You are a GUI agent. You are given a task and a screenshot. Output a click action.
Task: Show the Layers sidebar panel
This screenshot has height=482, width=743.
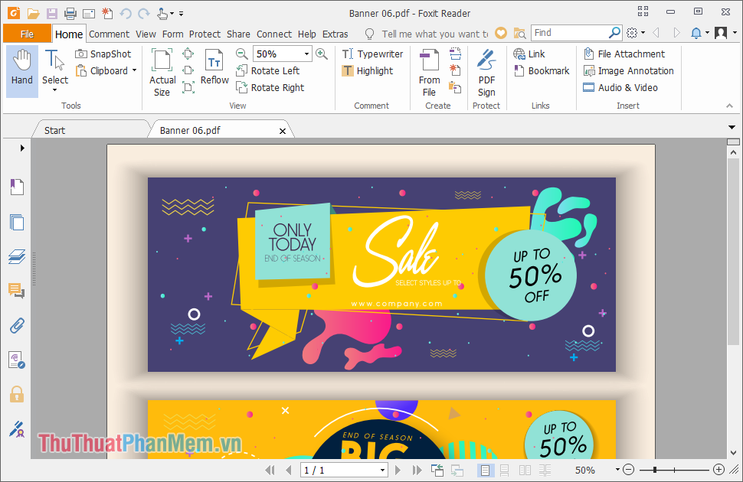point(17,256)
